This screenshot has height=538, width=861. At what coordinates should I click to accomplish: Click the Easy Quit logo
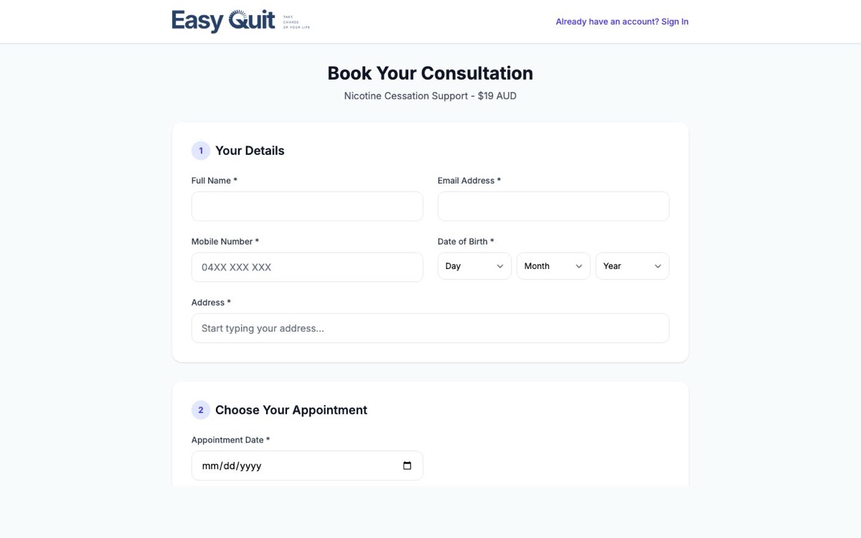coord(222,21)
